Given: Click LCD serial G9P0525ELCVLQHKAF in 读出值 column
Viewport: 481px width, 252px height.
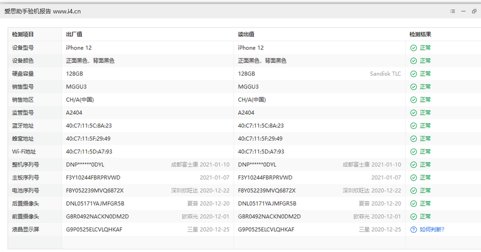Looking at the screenshot, I should [x=266, y=230].
